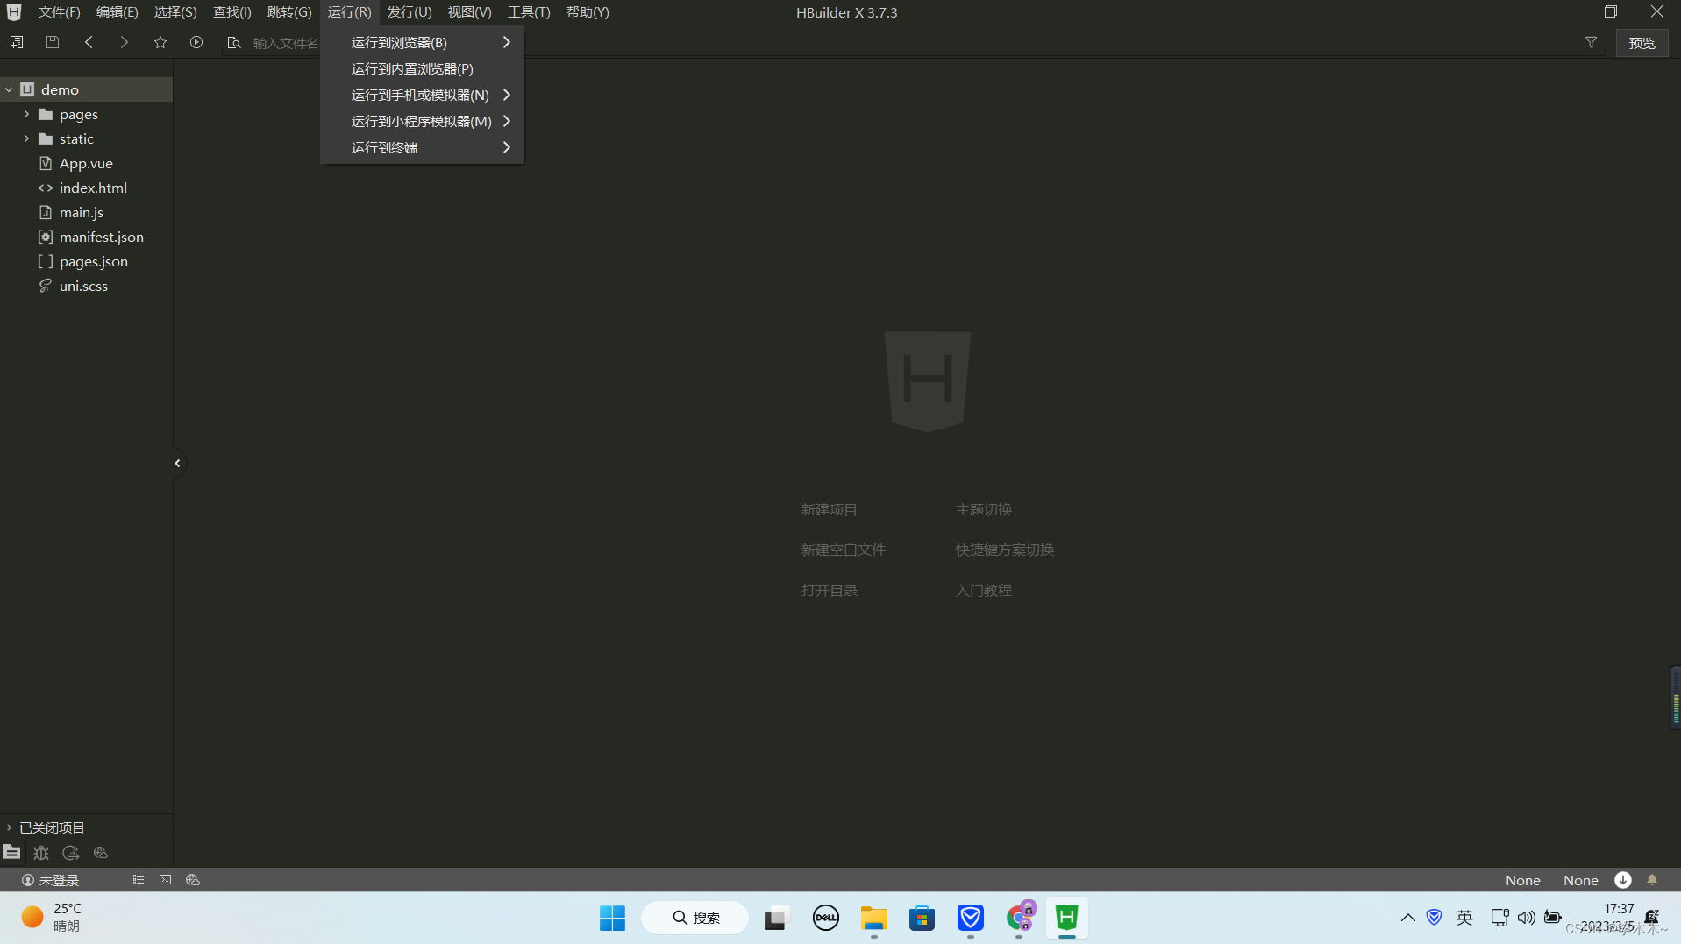Click the save icon in toolbar
1681x944 pixels.
pos(53,42)
